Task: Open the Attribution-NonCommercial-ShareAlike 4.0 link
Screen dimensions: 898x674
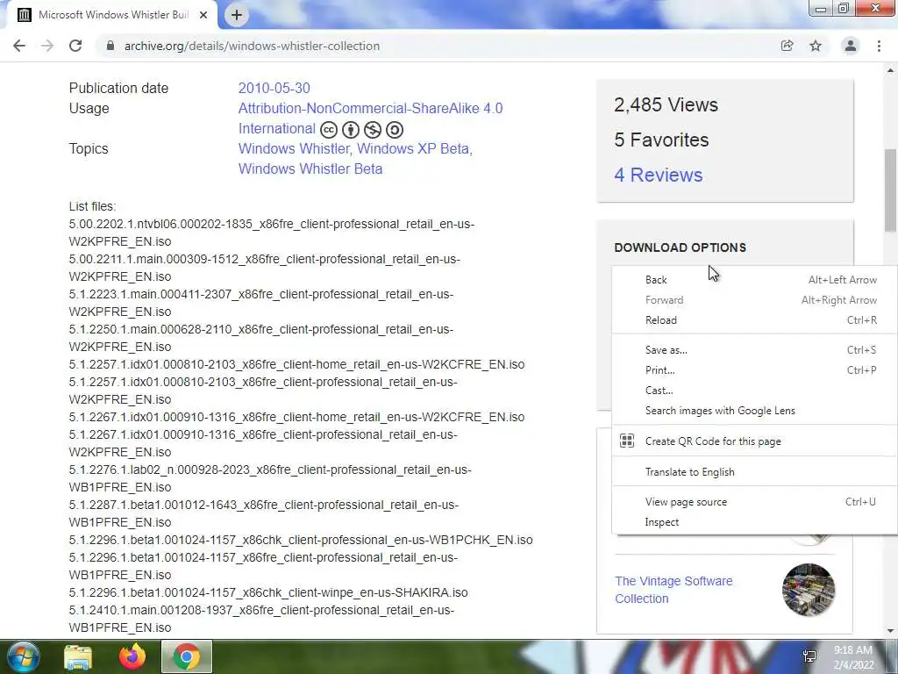Action: [x=371, y=108]
